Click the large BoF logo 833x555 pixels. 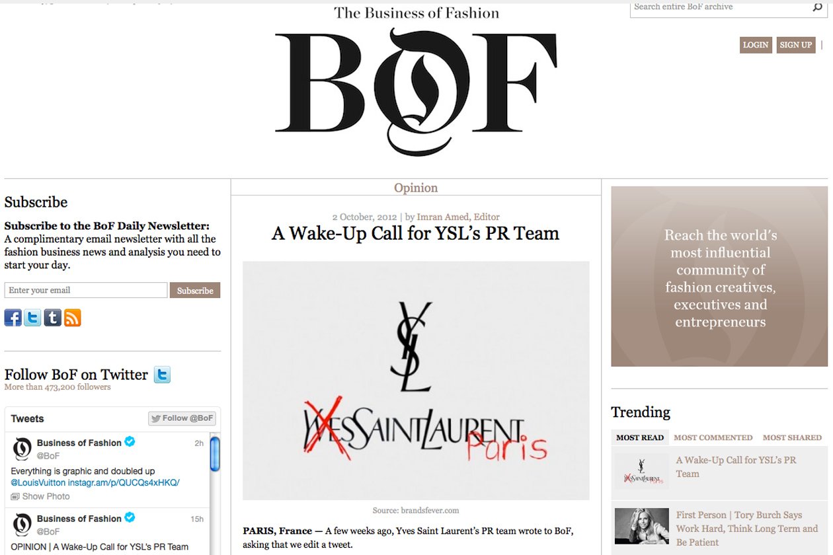tap(416, 91)
